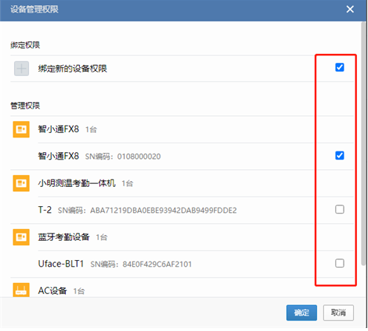Click the 小明测温考勤一体机 device group icon
368x331 pixels.
21,183
